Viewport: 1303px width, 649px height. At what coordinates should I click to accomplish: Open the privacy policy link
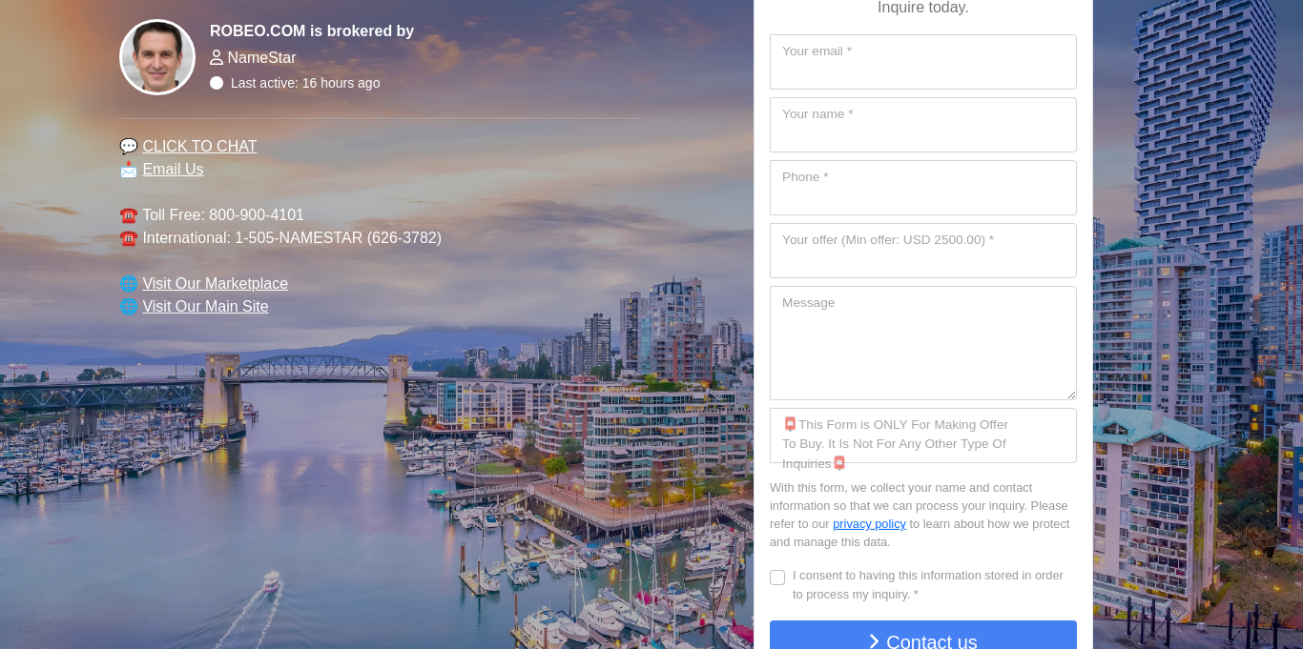[x=869, y=523]
